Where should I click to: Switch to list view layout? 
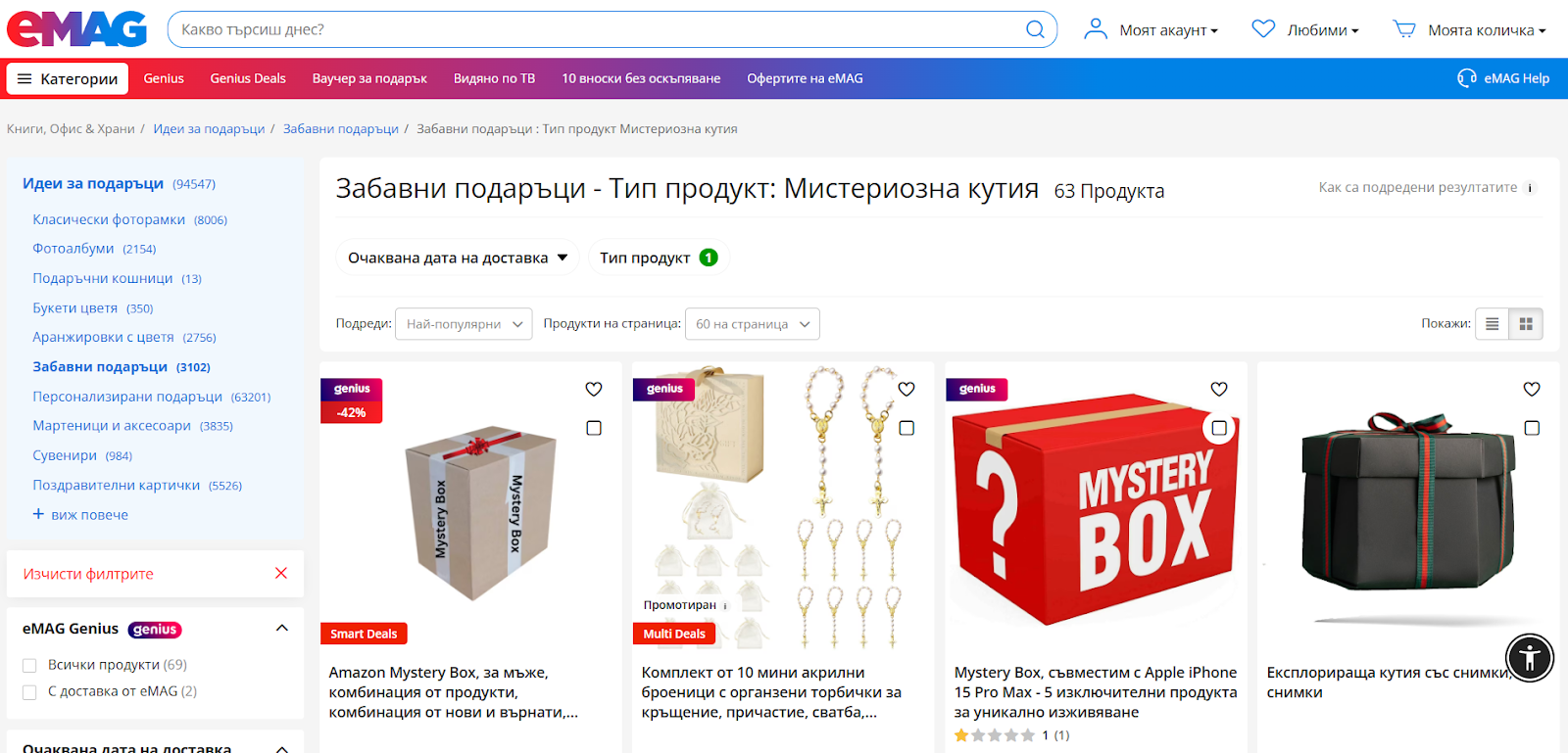(x=1492, y=324)
